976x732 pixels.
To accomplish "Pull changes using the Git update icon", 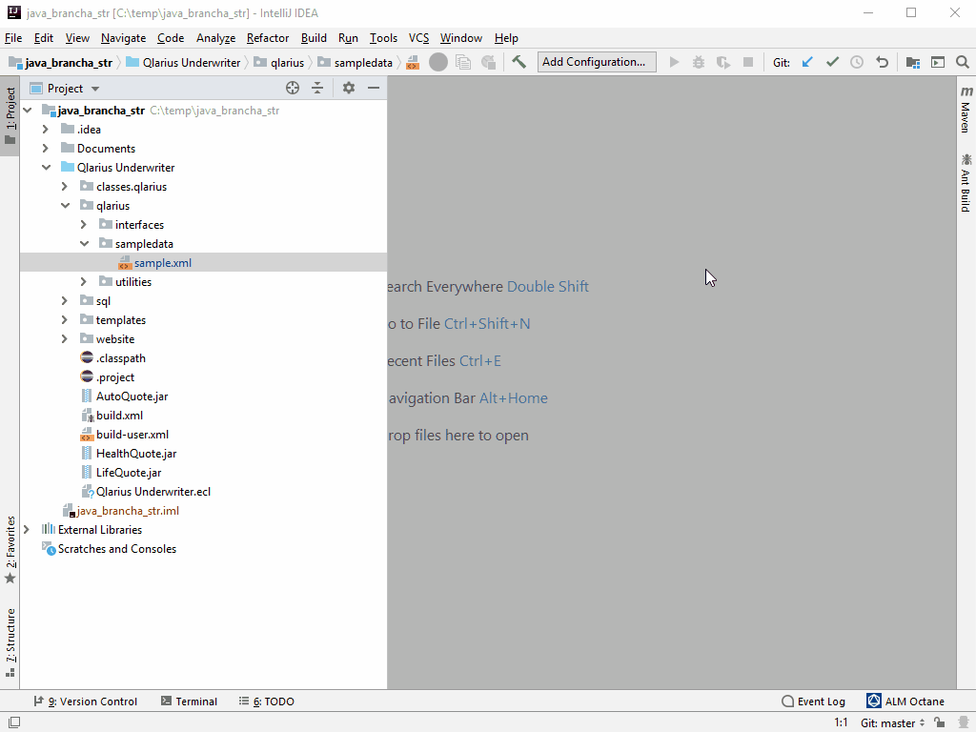I will tap(806, 61).
